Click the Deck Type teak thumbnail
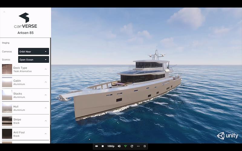 click(x=7, y=69)
